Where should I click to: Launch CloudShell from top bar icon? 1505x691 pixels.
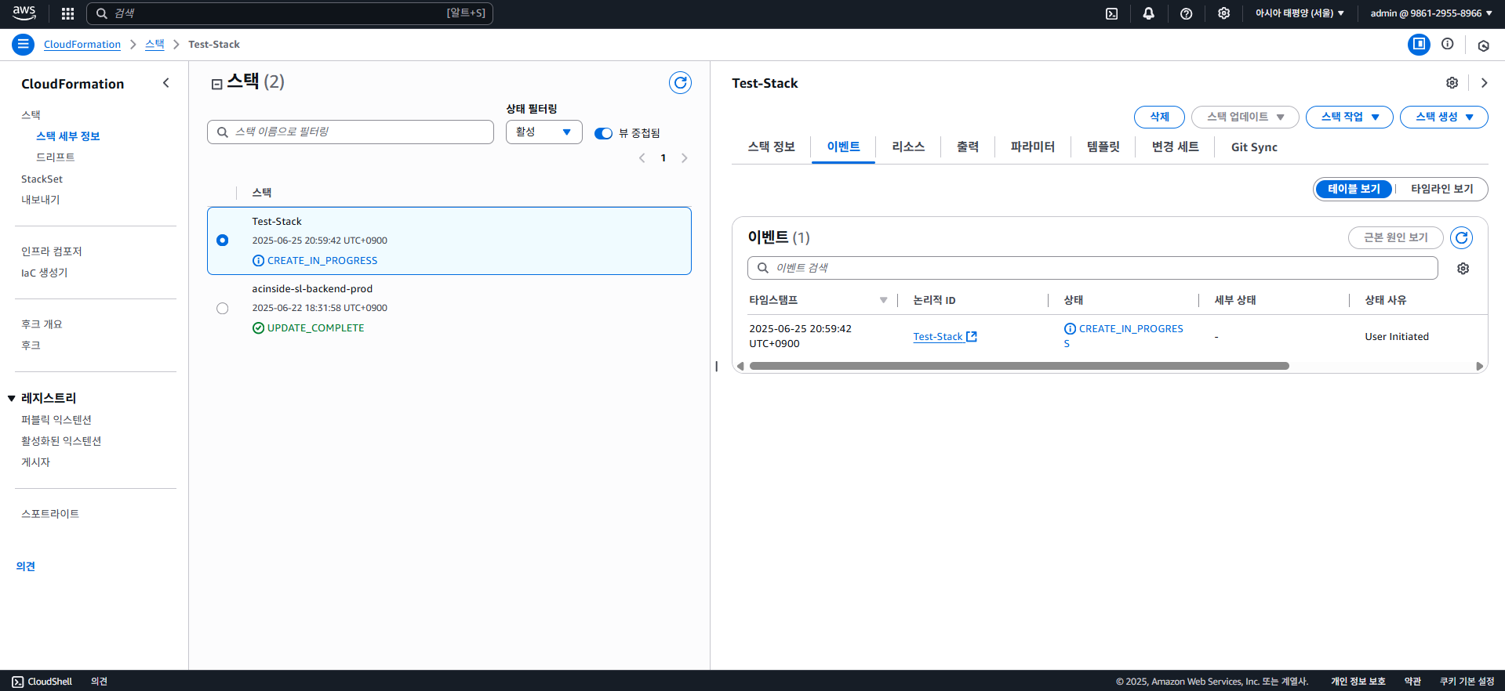(x=1111, y=13)
